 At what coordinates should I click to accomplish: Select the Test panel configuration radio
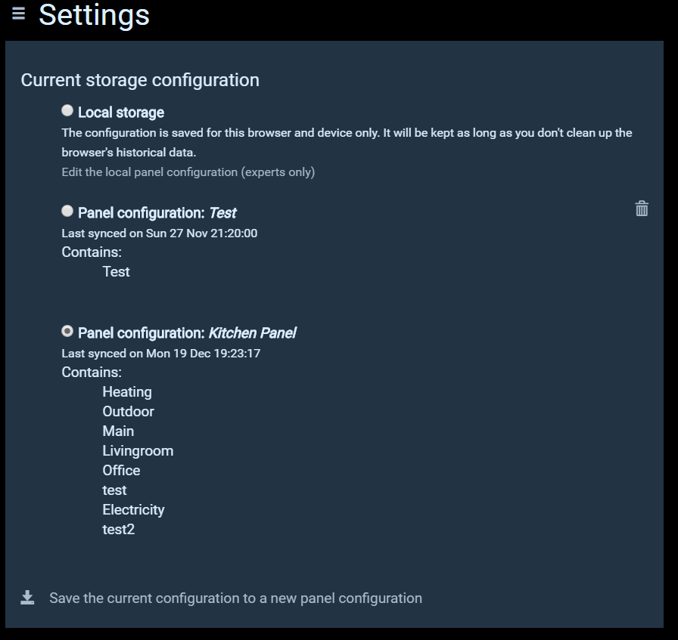67,212
